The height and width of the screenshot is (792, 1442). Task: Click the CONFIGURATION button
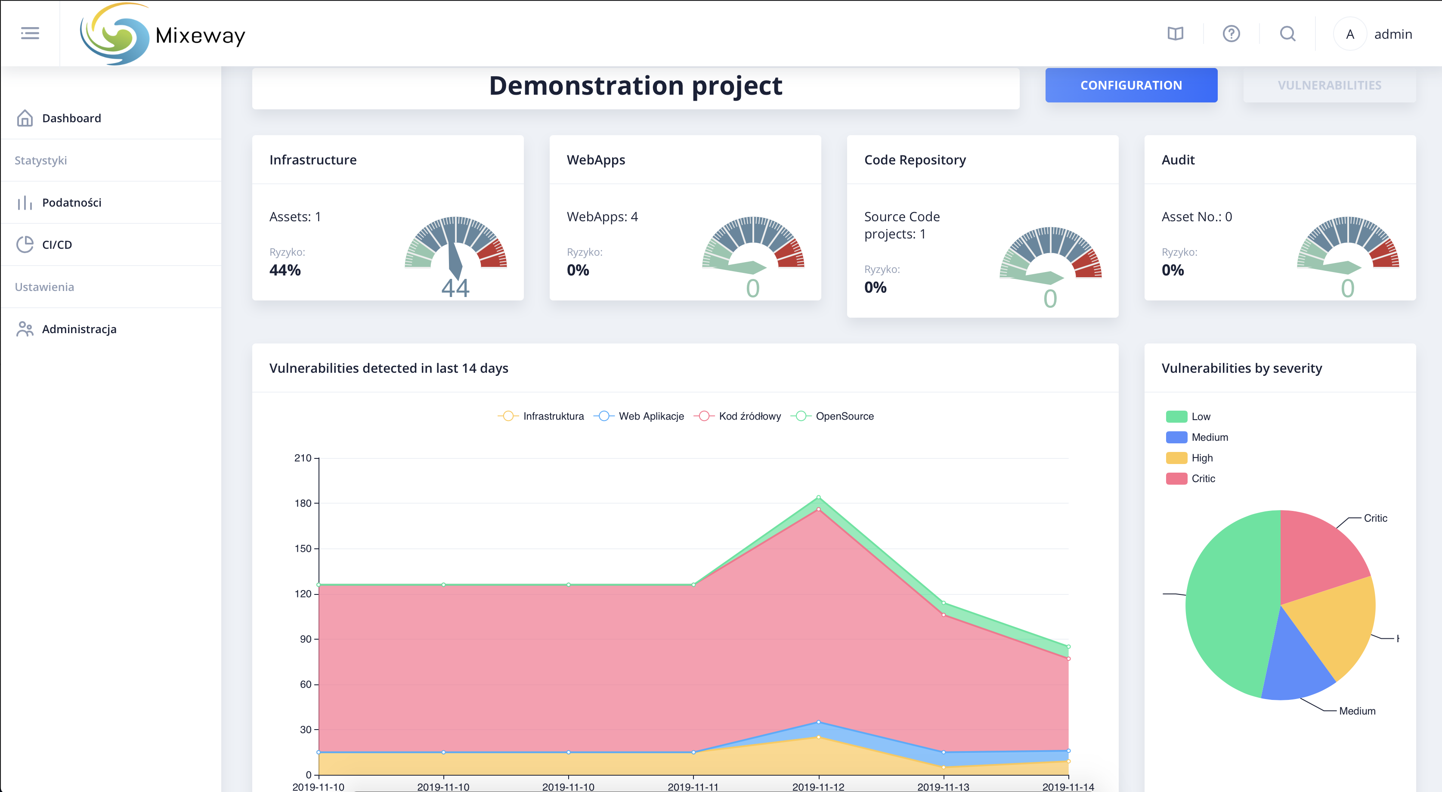(x=1131, y=85)
